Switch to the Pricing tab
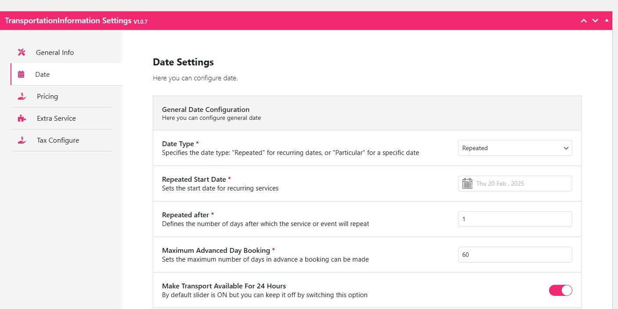The width and height of the screenshot is (618, 309). pos(61,96)
